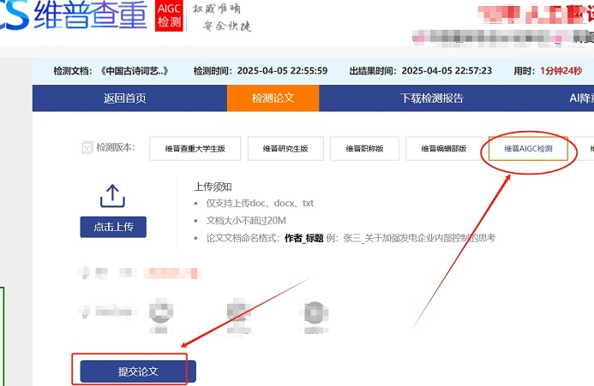Screen dimensions: 594x386
Task: Click the red AIGC检测 badge
Action: [x=169, y=15]
